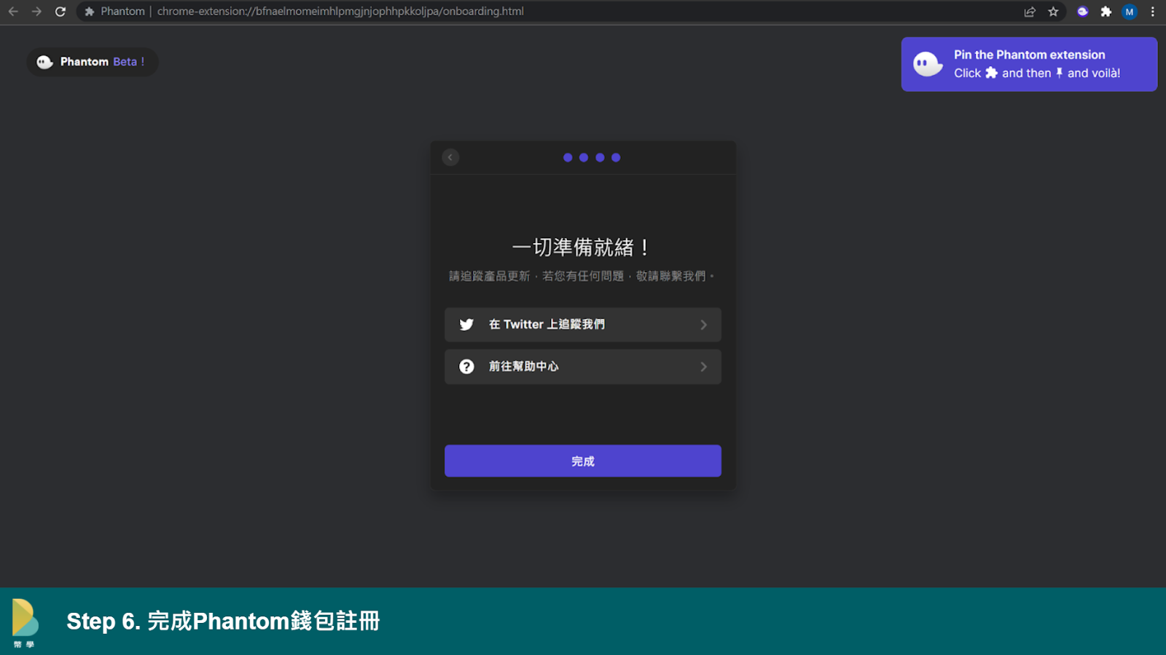Reload the page

click(x=60, y=12)
